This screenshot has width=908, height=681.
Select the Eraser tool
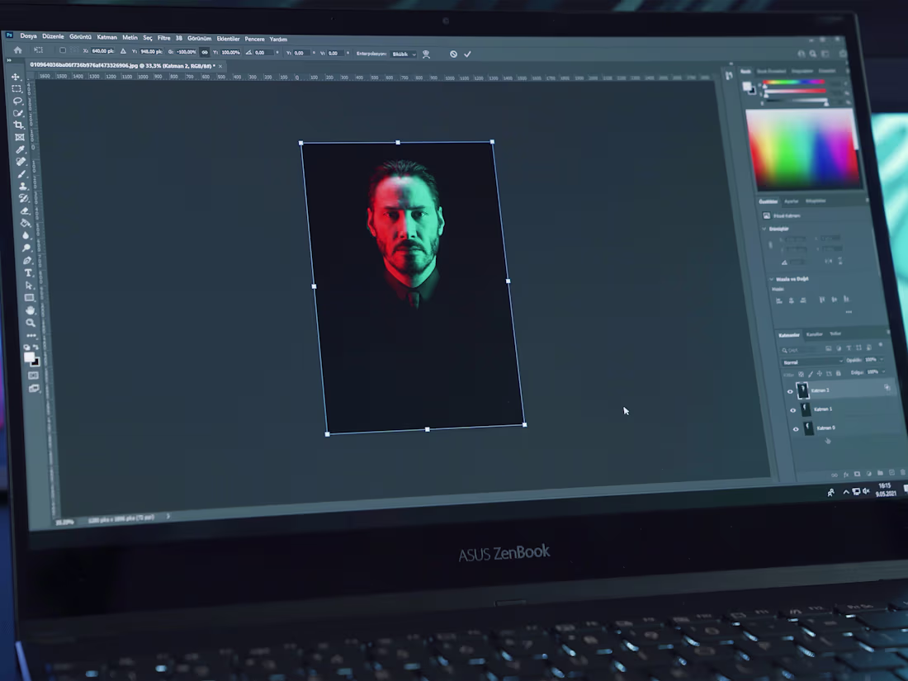[x=24, y=210]
